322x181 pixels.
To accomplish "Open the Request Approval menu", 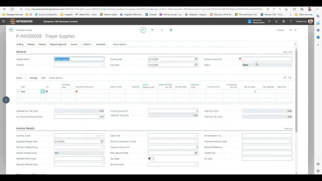I will click(58, 44).
